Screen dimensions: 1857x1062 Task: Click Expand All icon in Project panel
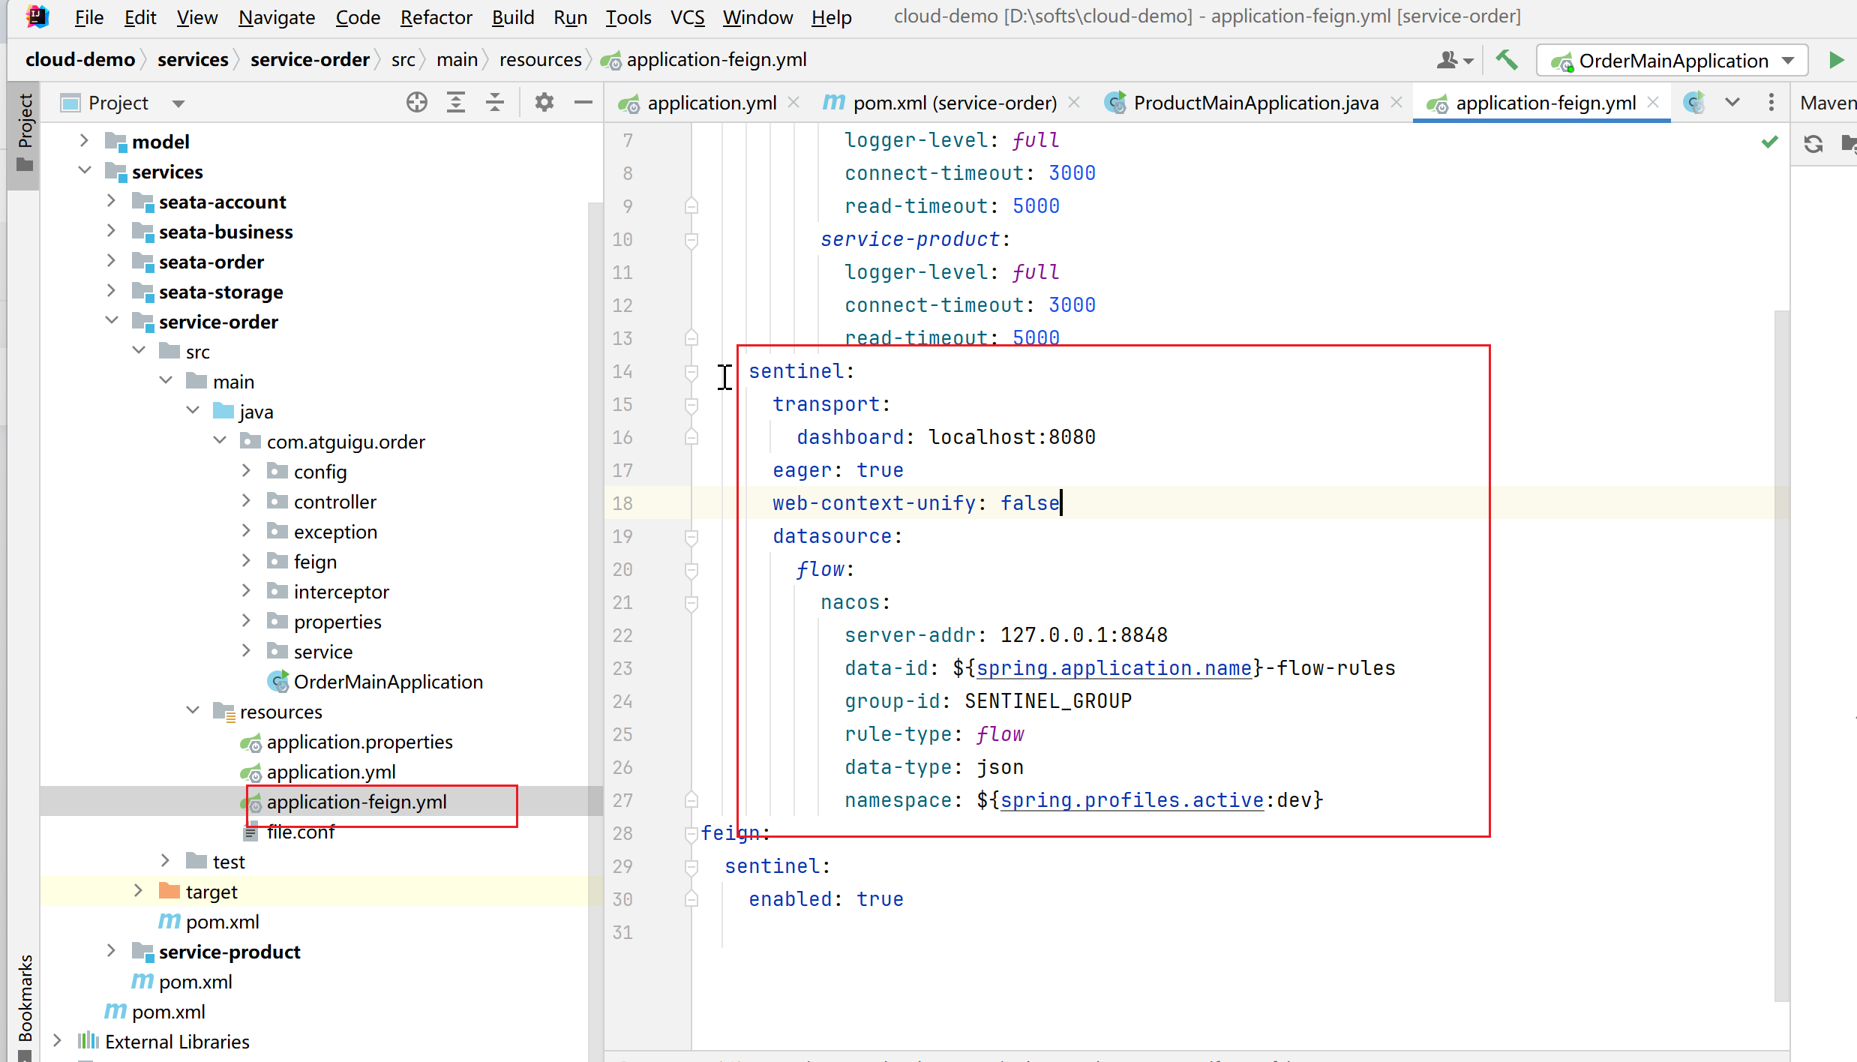click(x=456, y=103)
